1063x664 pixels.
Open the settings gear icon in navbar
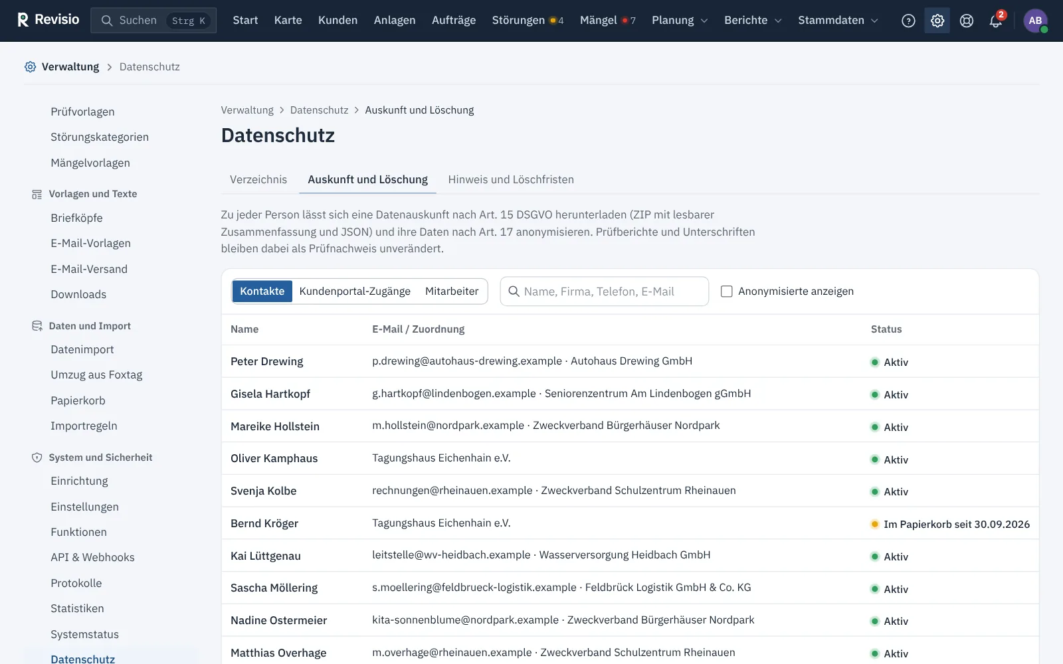click(x=937, y=21)
